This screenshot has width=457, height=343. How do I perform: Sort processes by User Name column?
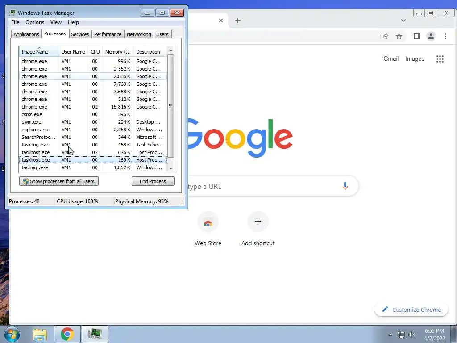(x=73, y=52)
